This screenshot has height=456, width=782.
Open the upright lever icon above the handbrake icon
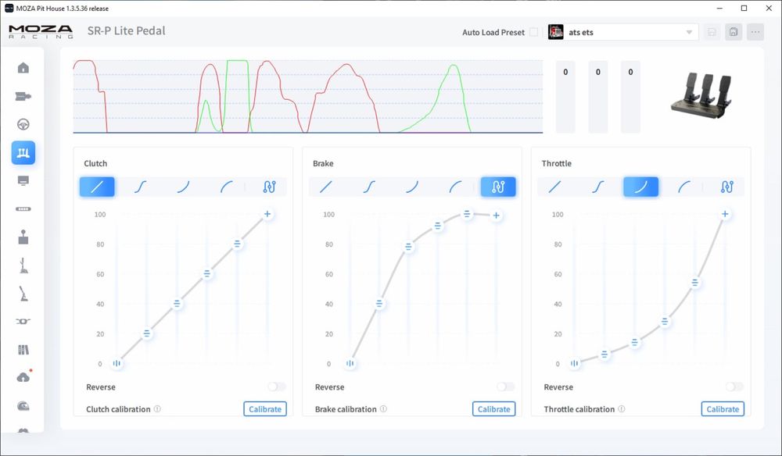23,265
